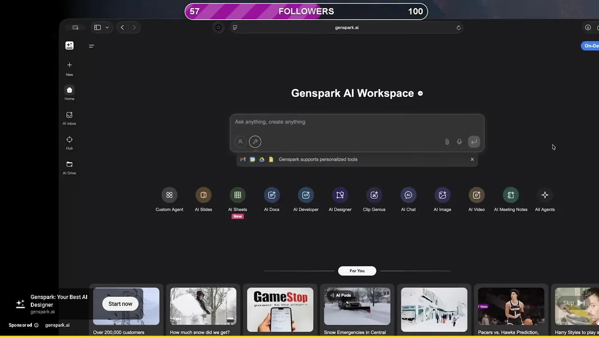
Task: Expand the sidebar options chevron
Action: [107, 28]
